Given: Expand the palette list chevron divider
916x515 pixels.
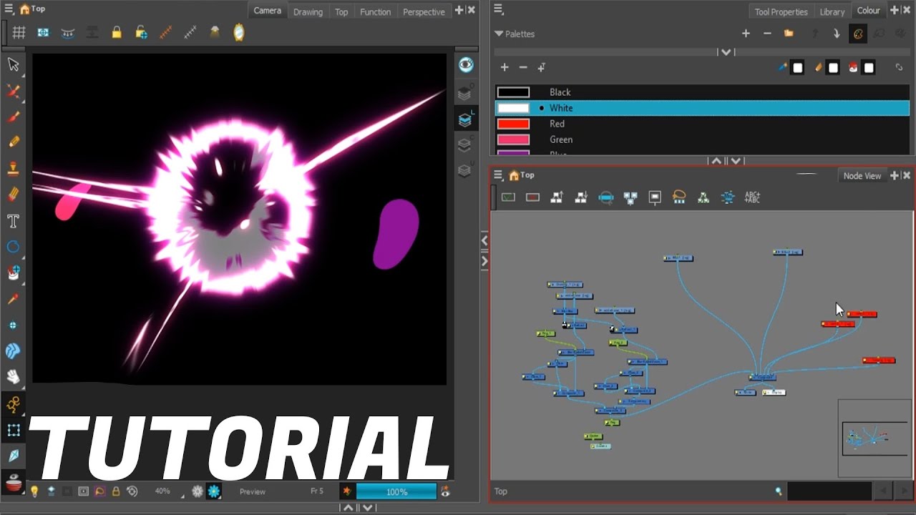Looking at the screenshot, I should point(726,52).
